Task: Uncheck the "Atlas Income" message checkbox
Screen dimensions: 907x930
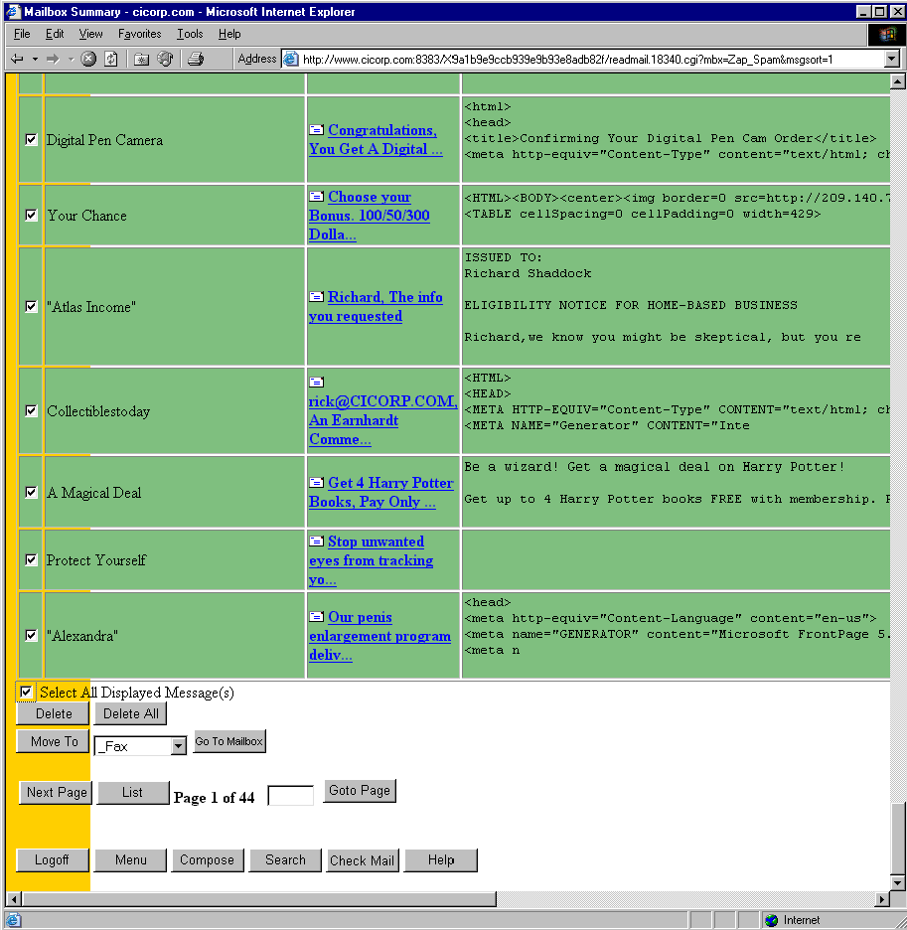Action: coord(31,306)
